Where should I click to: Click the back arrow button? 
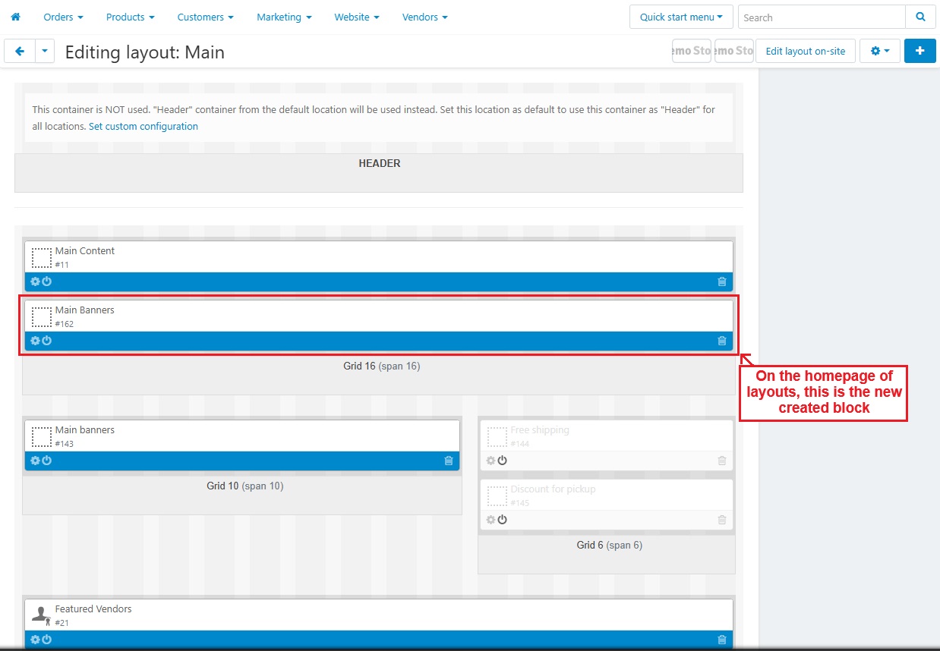point(20,51)
